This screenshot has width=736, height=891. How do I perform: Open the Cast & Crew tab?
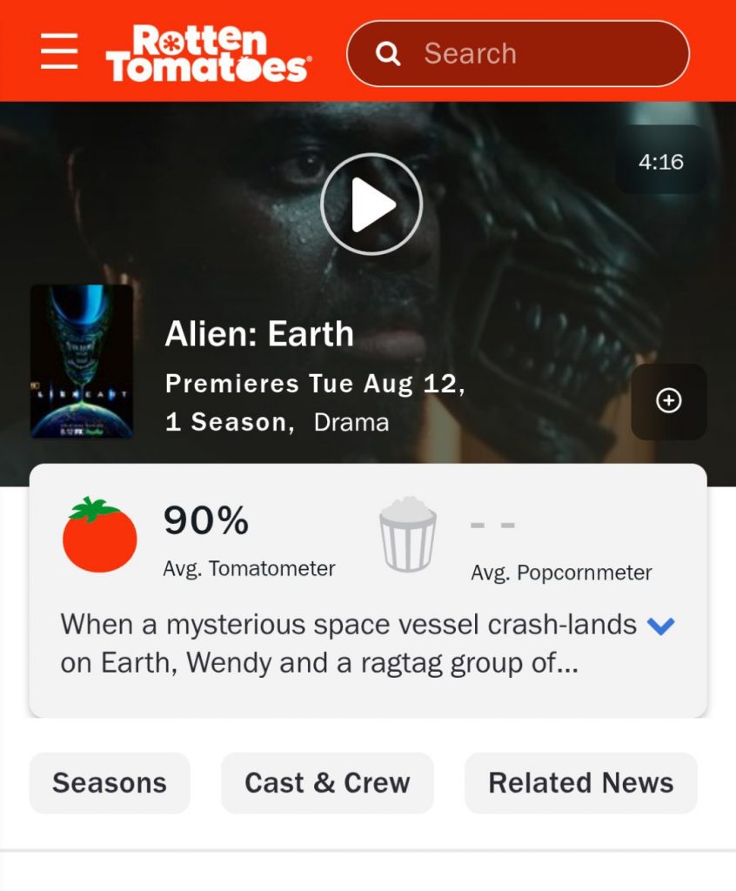327,783
